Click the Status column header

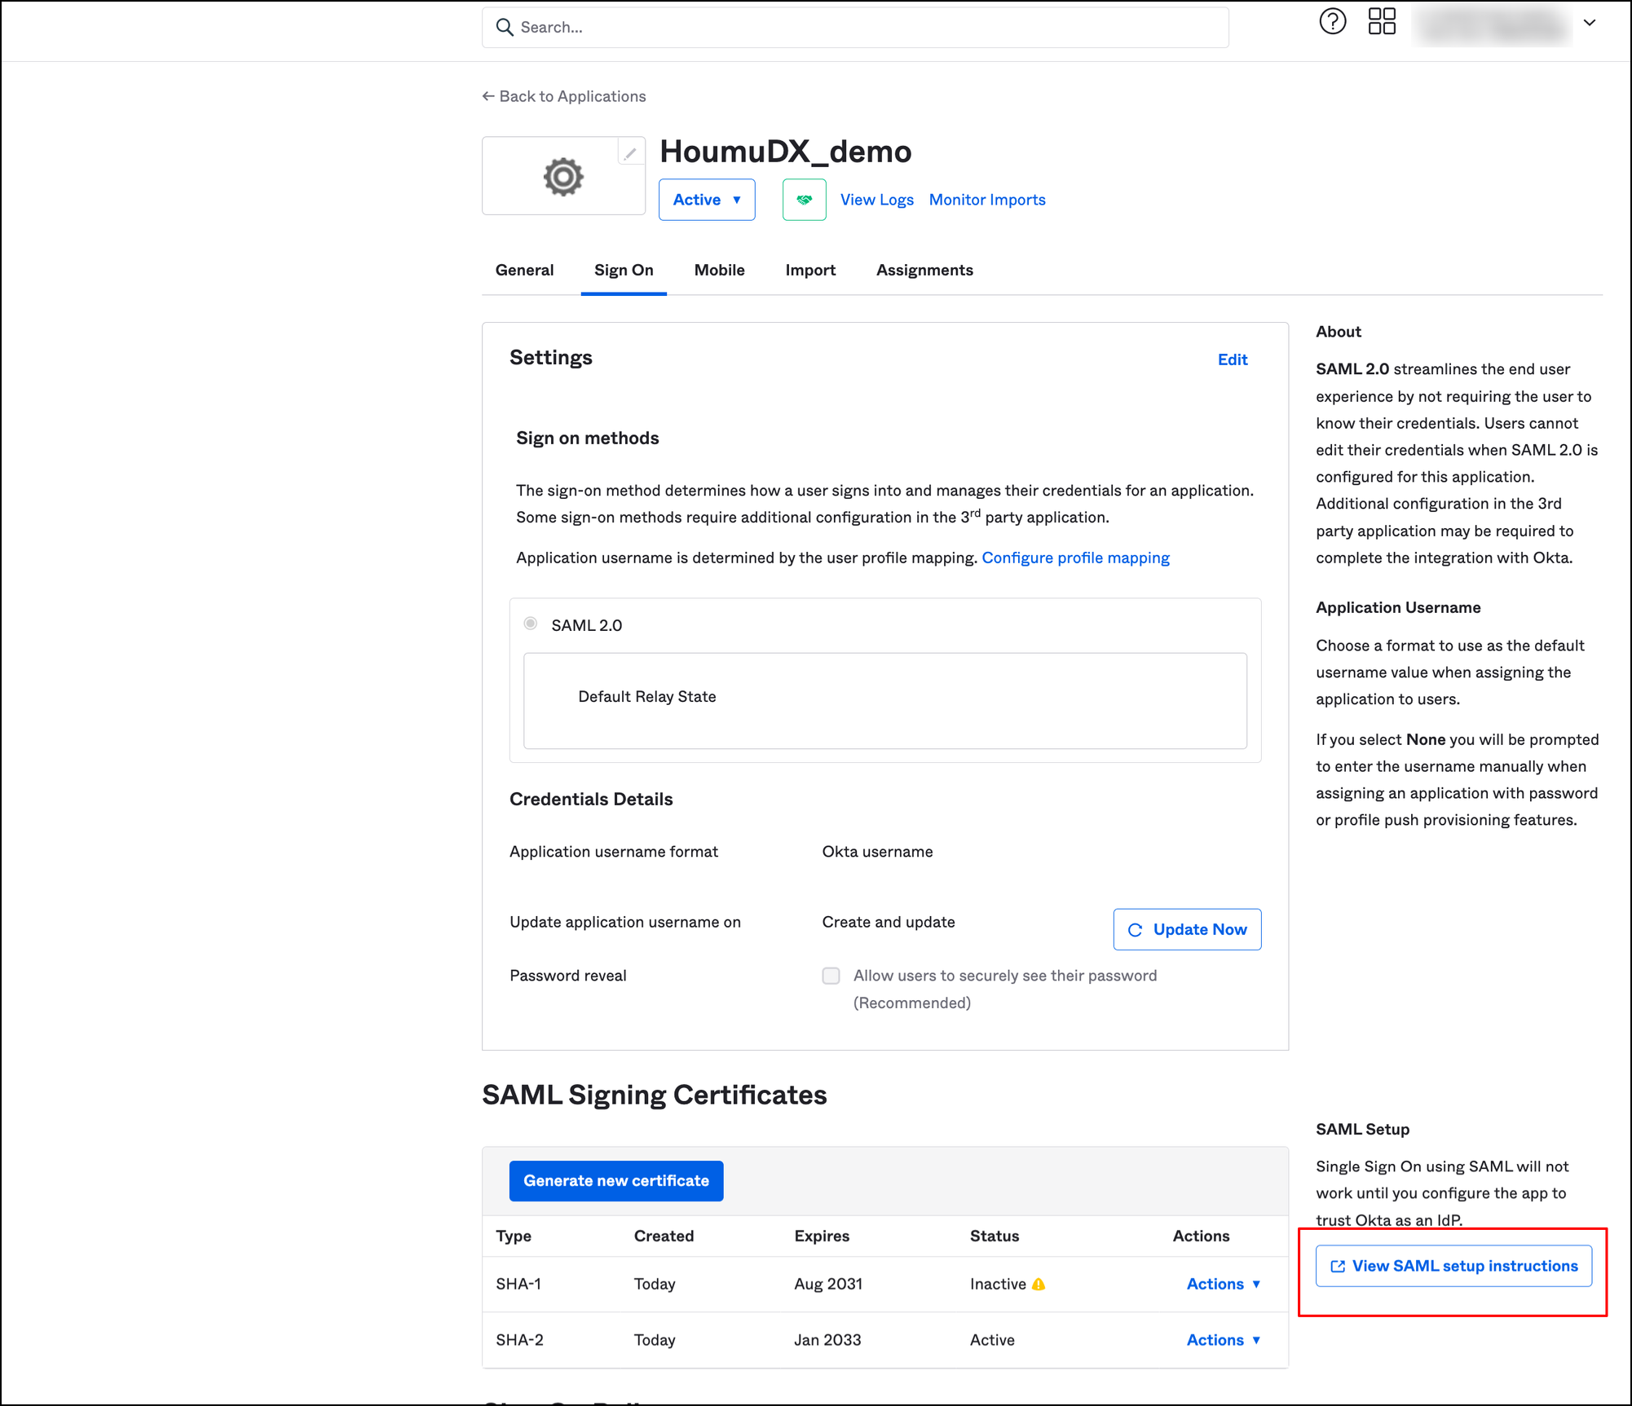(995, 1236)
